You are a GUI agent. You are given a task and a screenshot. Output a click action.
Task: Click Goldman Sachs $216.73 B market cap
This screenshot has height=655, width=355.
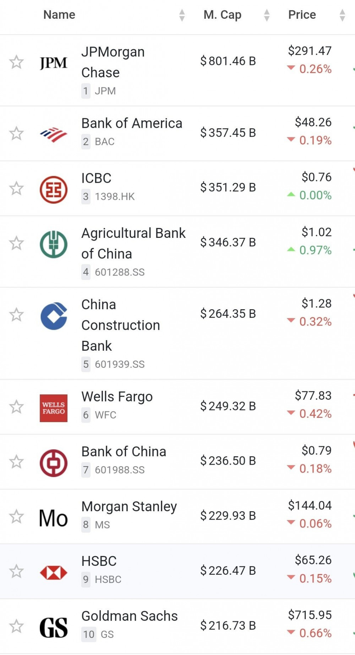(x=228, y=626)
